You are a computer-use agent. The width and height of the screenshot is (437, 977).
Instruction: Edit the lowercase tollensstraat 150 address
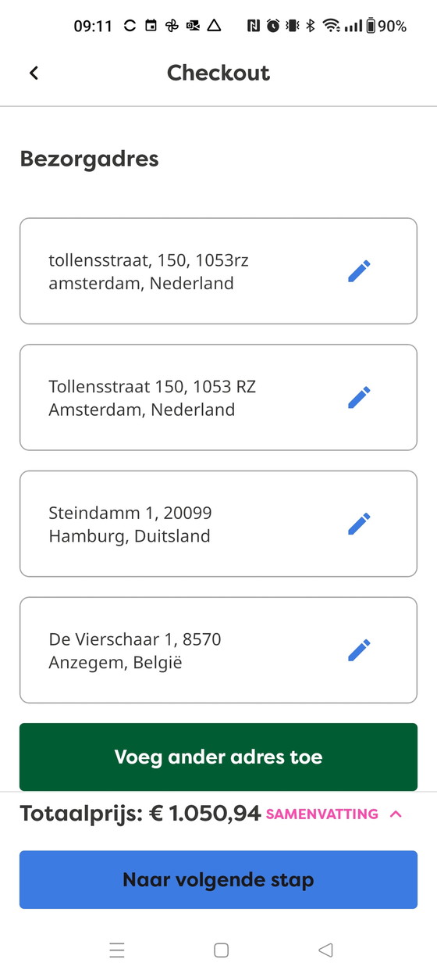(359, 271)
